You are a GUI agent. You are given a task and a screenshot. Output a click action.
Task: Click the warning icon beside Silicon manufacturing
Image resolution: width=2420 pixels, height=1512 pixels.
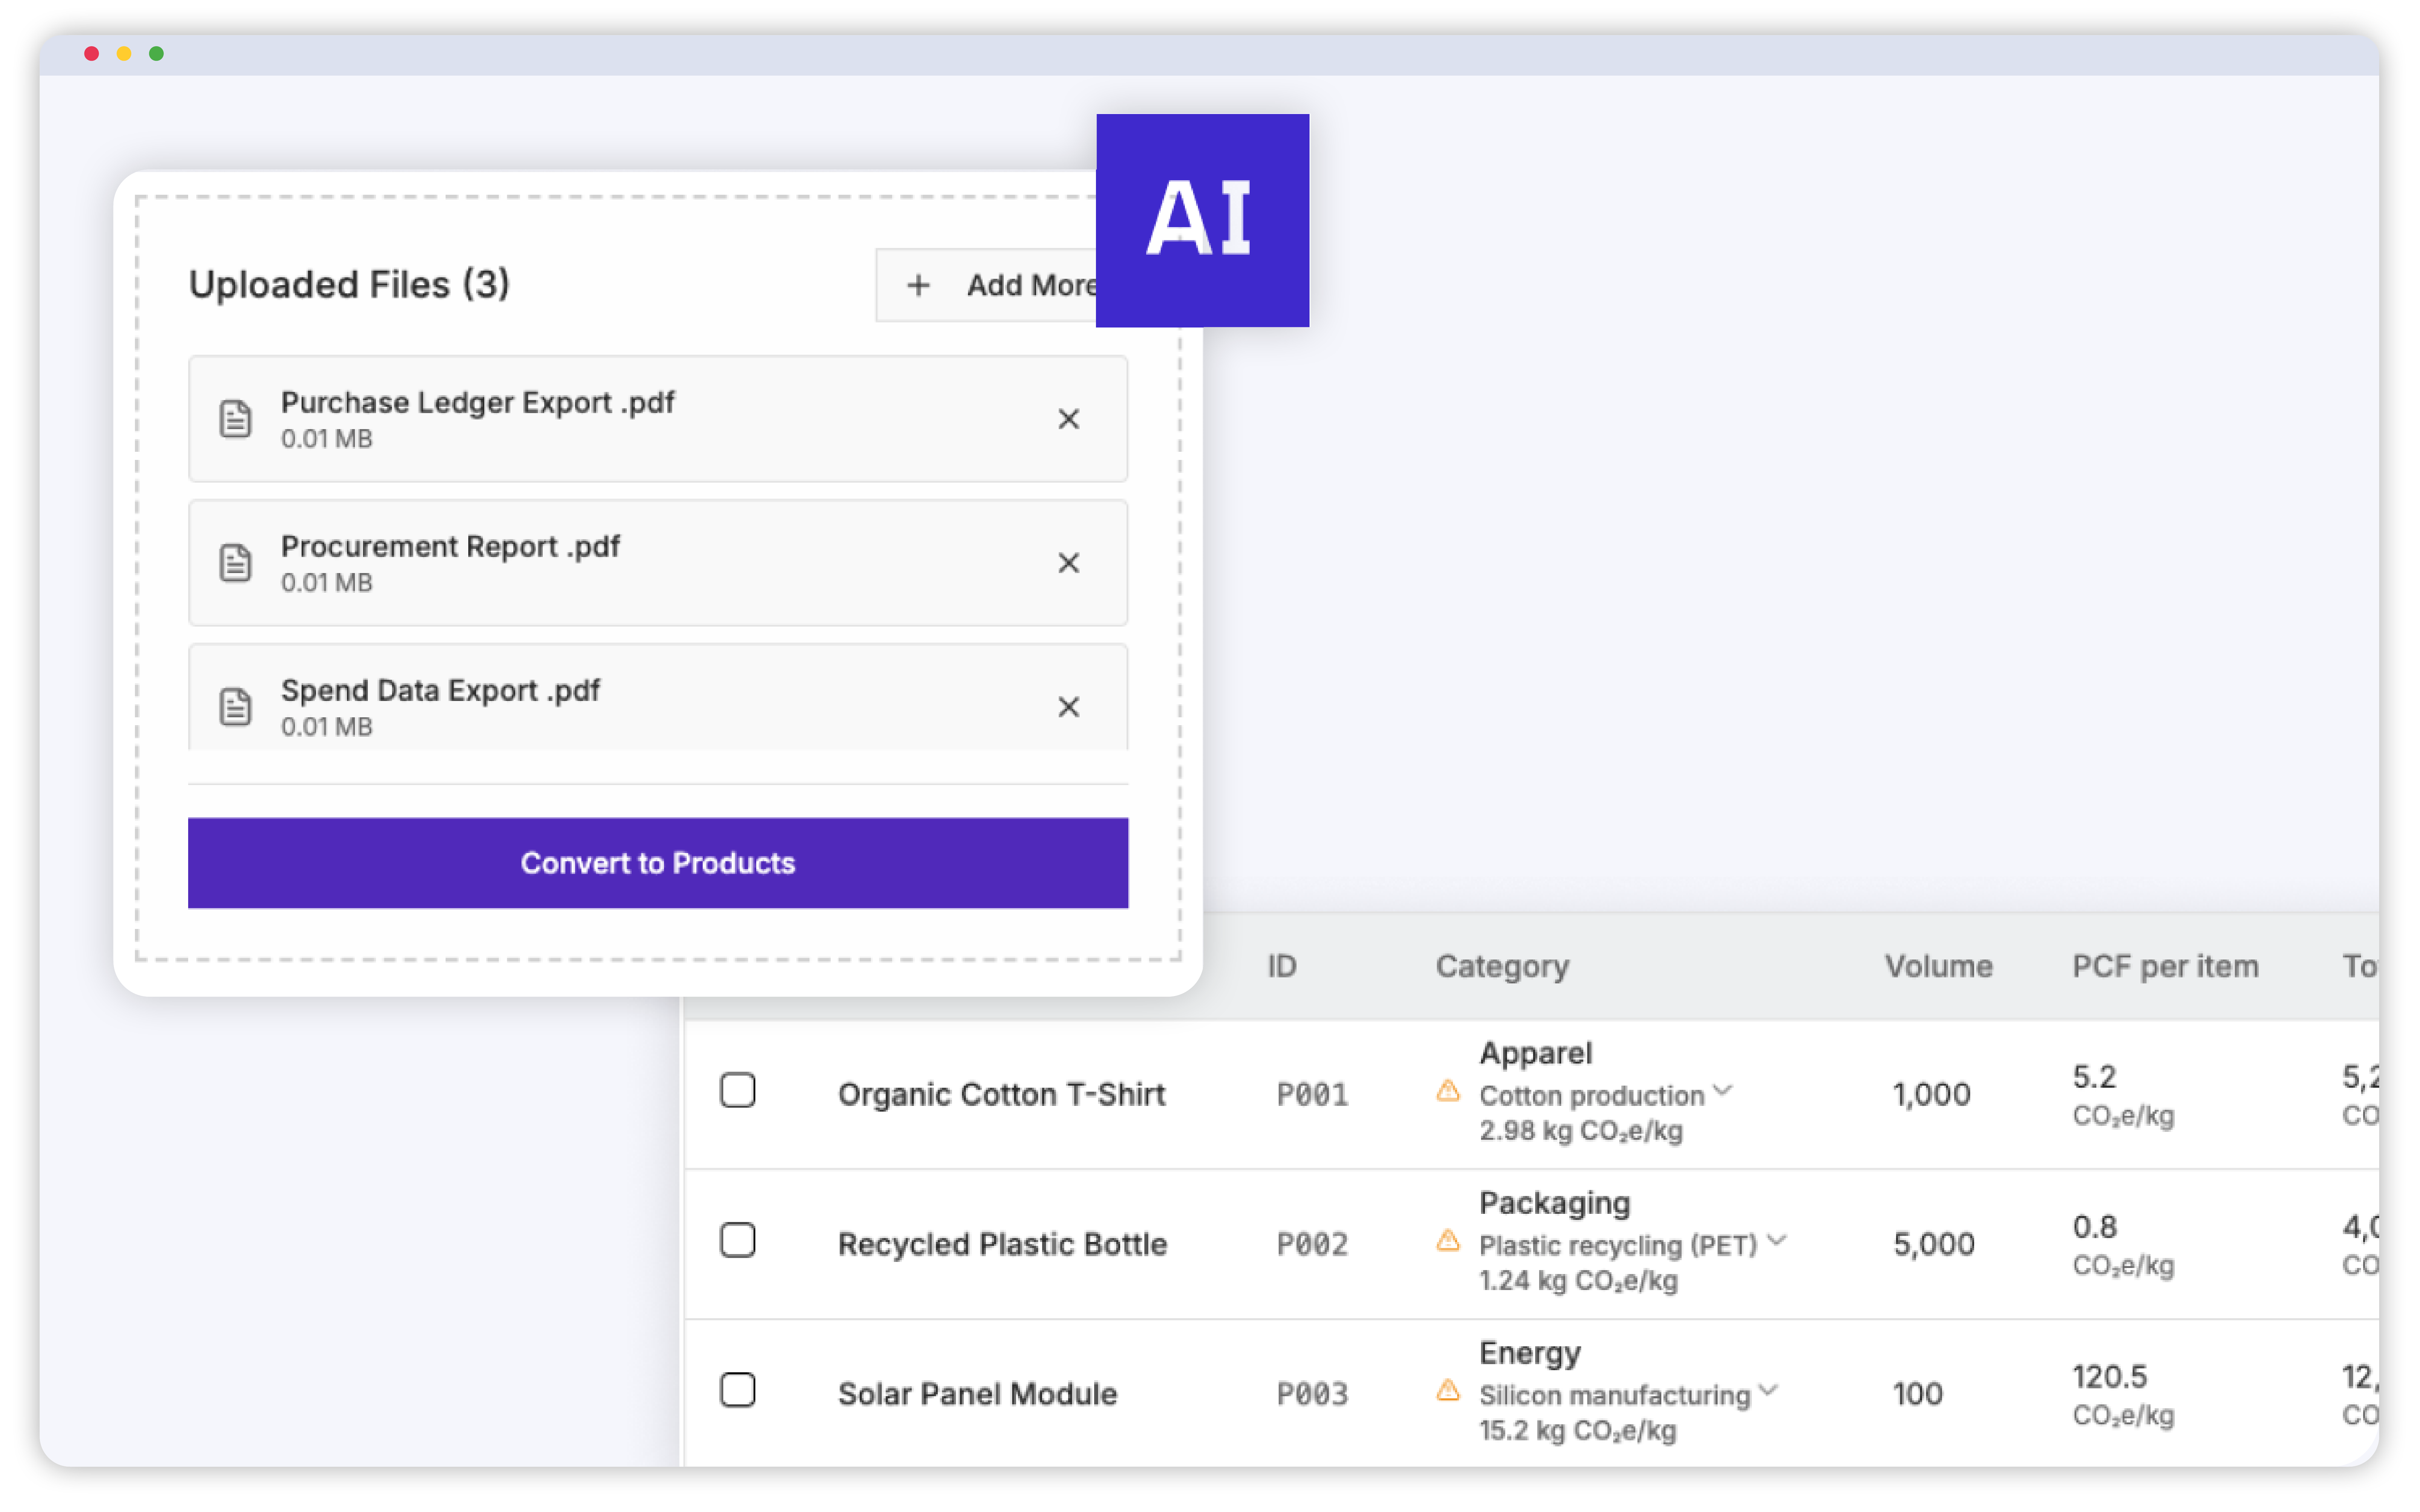point(1448,1392)
